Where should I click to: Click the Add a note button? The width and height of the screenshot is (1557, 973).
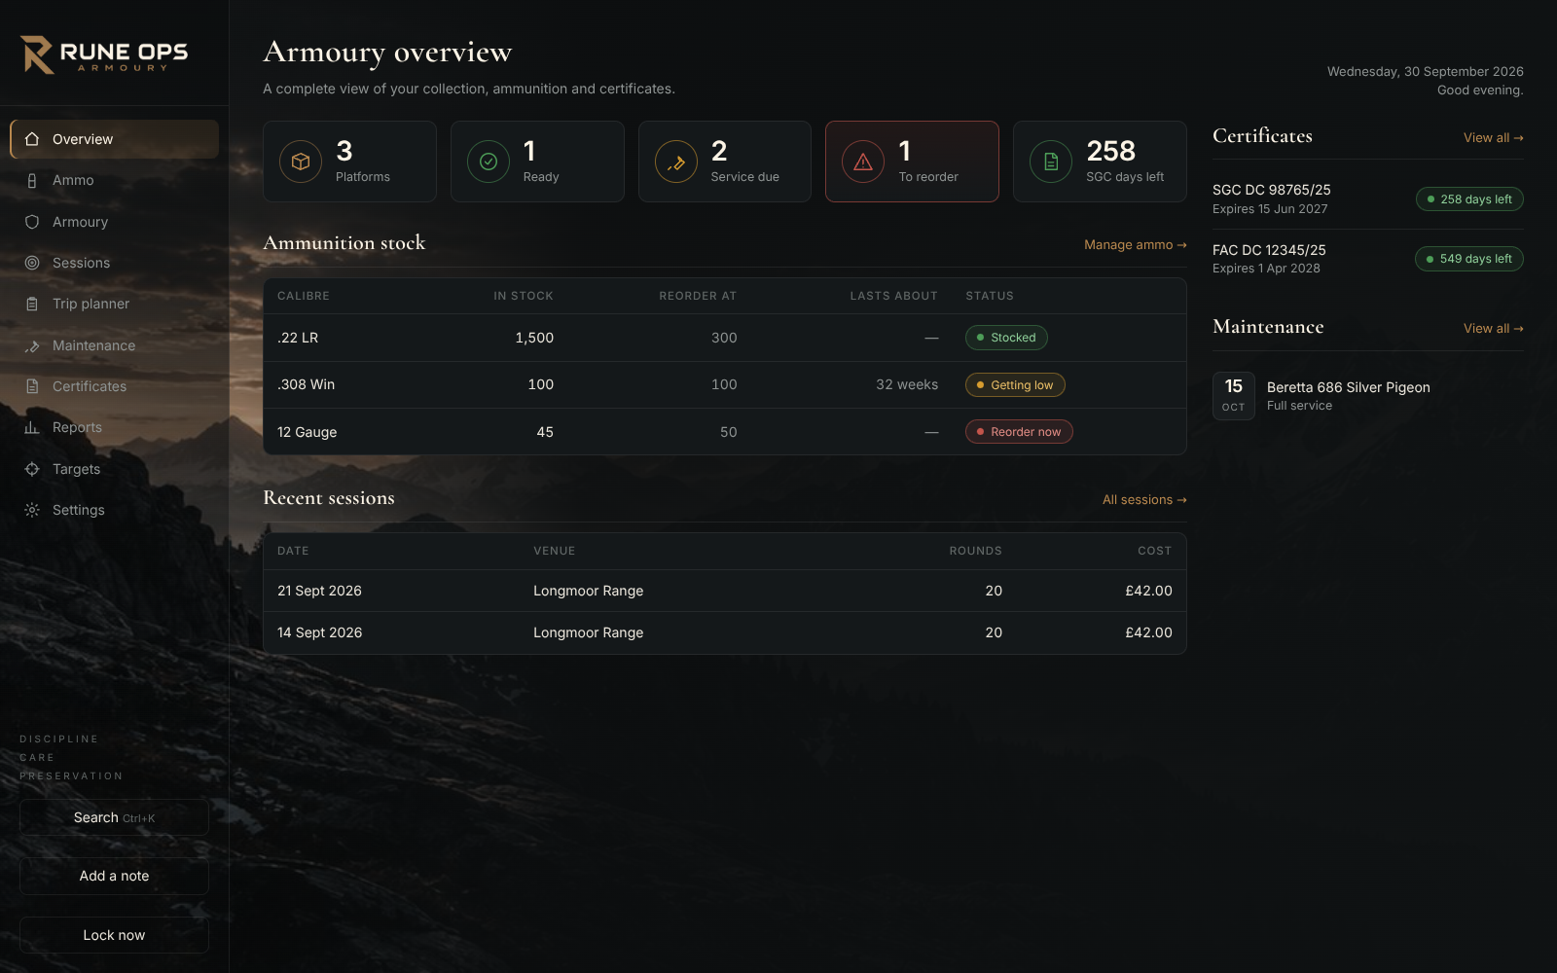pyautogui.click(x=114, y=876)
